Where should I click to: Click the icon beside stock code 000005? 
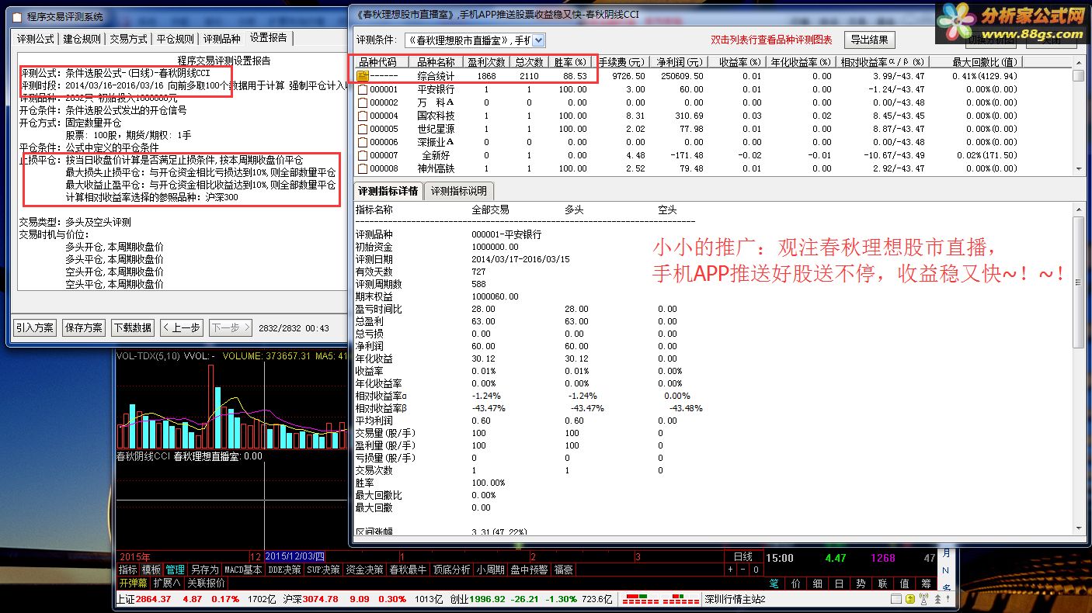(x=362, y=129)
